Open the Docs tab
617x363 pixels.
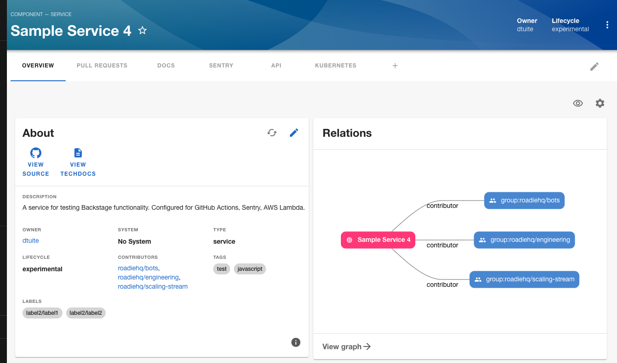pyautogui.click(x=166, y=66)
